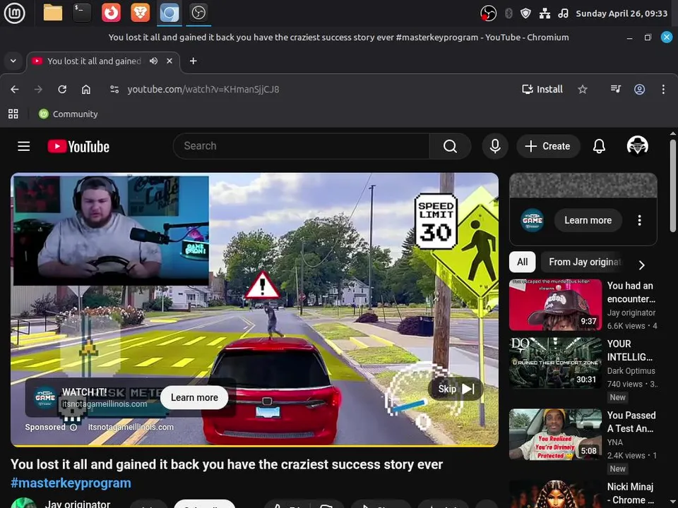678x508 pixels.
Task: Click Learn more in sidebar ad card
Action: click(588, 220)
